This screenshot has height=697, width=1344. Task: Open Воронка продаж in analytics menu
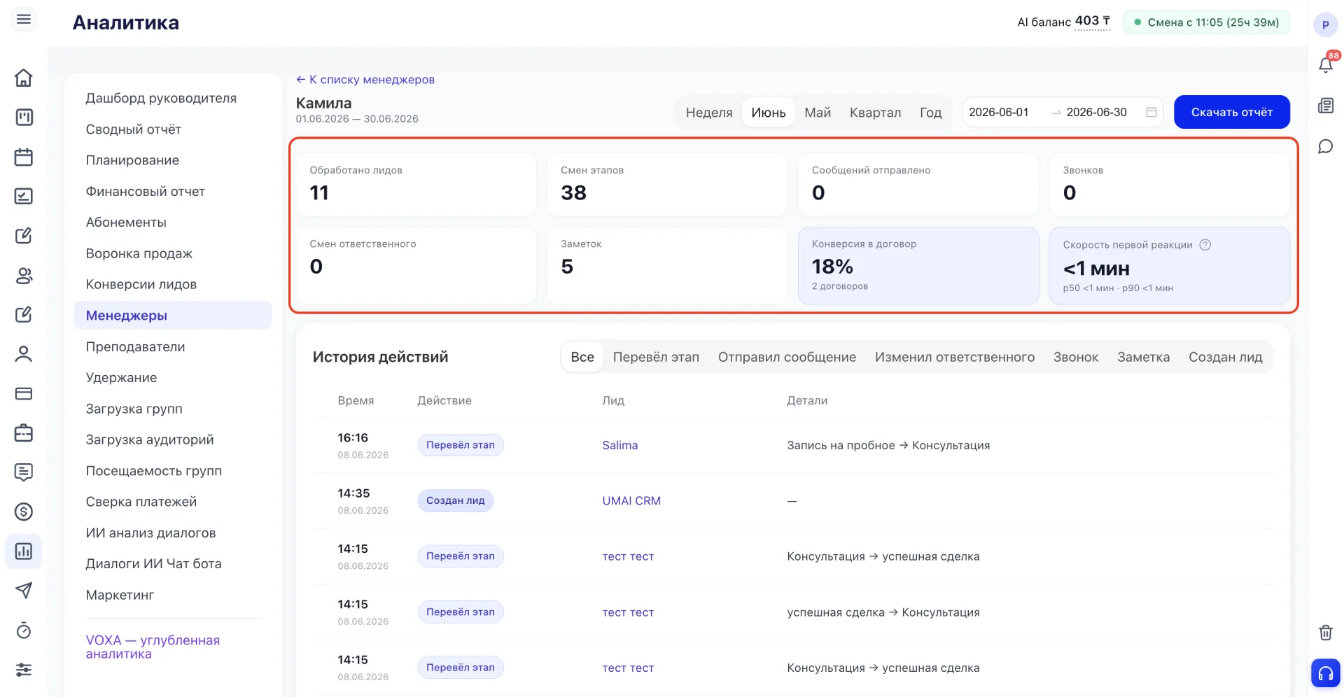[139, 253]
